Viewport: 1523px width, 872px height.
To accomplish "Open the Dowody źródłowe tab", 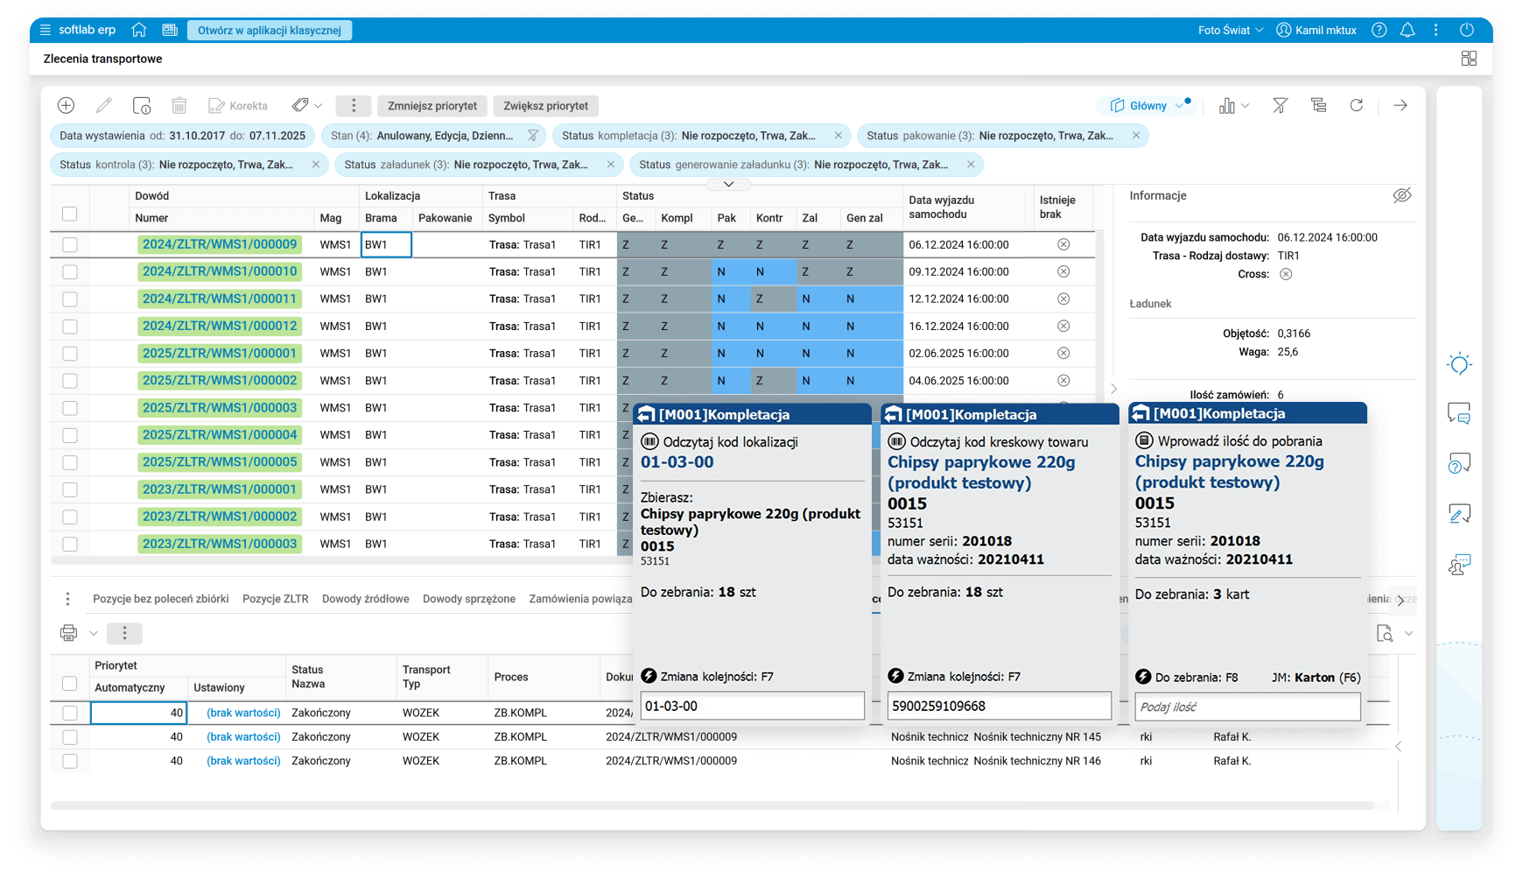I will pyautogui.click(x=365, y=599).
